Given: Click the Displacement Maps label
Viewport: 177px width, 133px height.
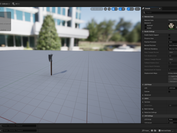Looking at the screenshot, I should tap(151, 73).
